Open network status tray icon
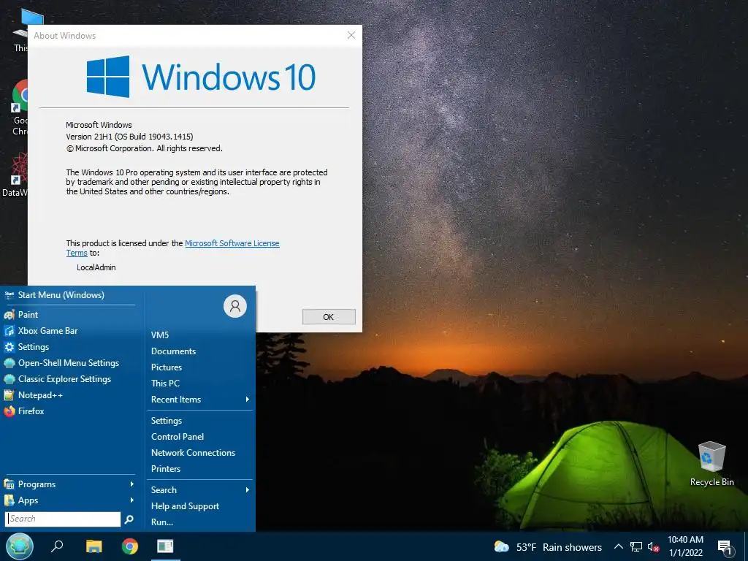The image size is (748, 561). click(636, 546)
